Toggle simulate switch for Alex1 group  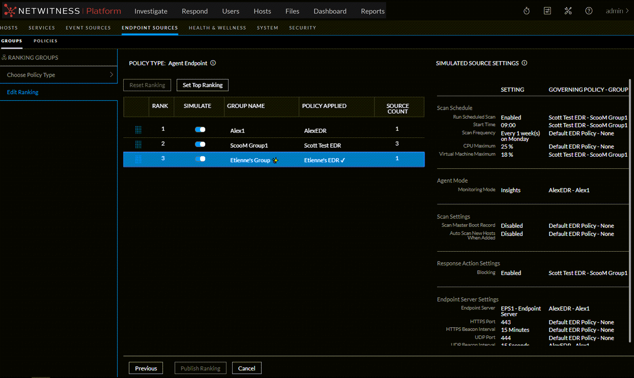[200, 130]
